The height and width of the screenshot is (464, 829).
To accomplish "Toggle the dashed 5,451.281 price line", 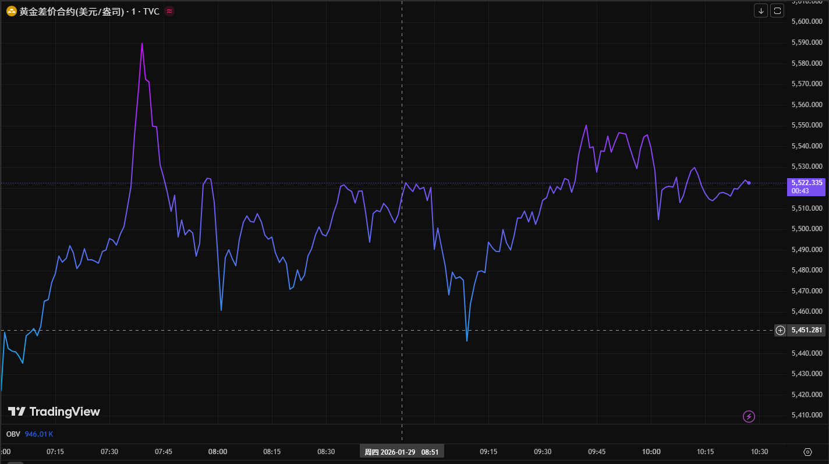I will pos(807,330).
